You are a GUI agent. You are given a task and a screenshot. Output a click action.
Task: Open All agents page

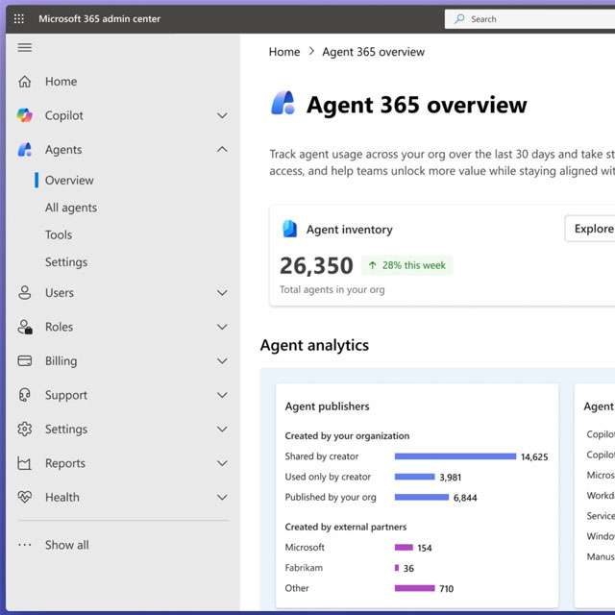coord(71,208)
